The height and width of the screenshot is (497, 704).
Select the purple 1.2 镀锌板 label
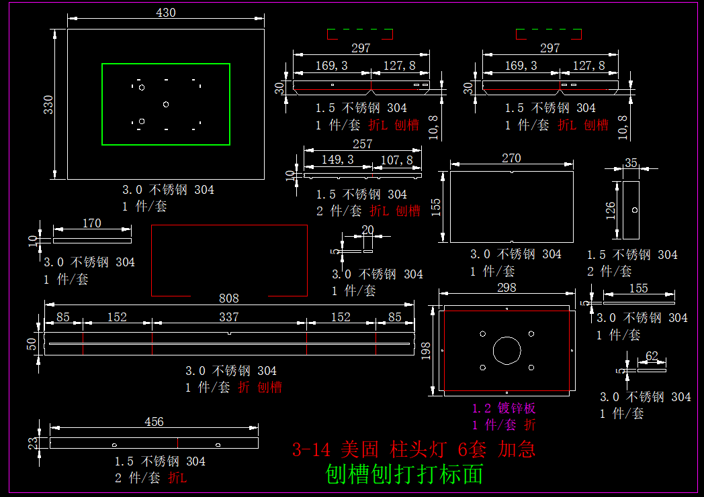pos(503,408)
